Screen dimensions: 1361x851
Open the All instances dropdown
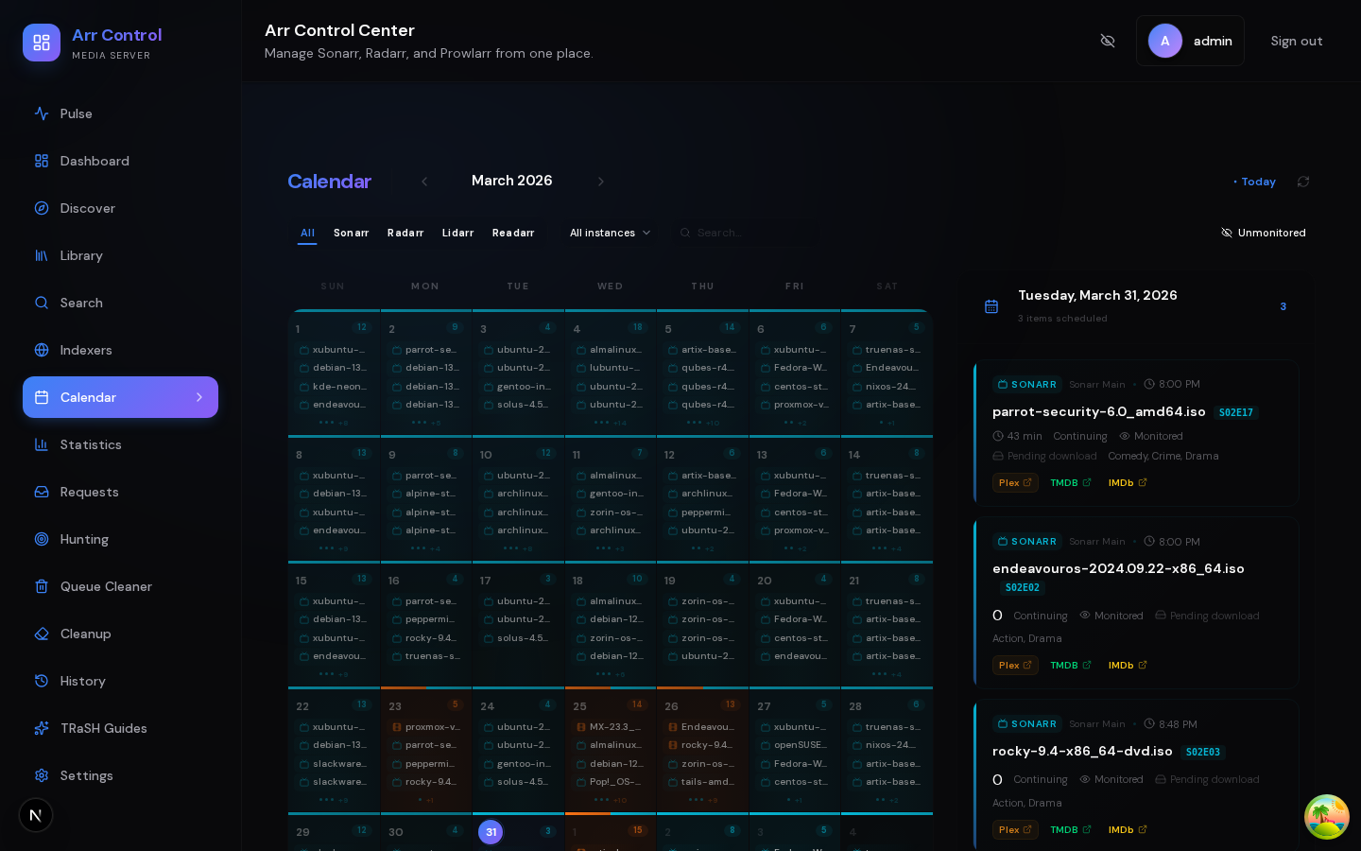(x=611, y=233)
